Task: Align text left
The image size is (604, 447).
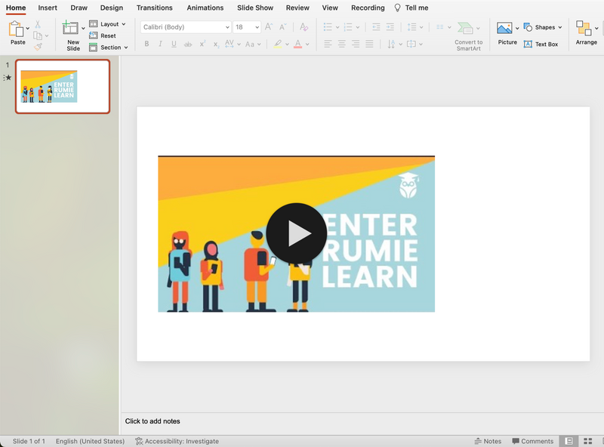Action: tap(328, 44)
